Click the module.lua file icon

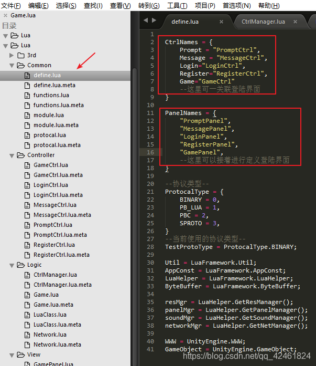(x=27, y=116)
